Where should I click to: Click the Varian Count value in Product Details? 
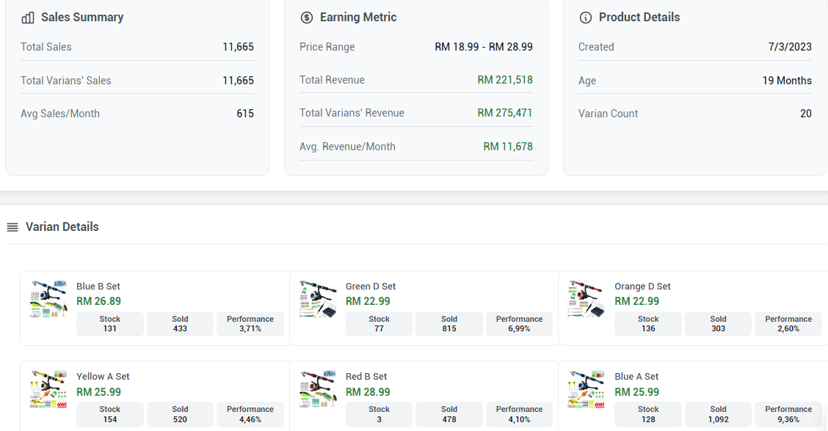[x=805, y=114]
